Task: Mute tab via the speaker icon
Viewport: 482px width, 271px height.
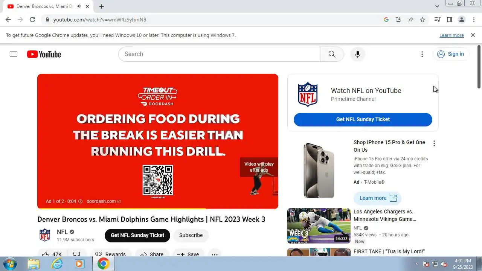Action: (x=79, y=6)
